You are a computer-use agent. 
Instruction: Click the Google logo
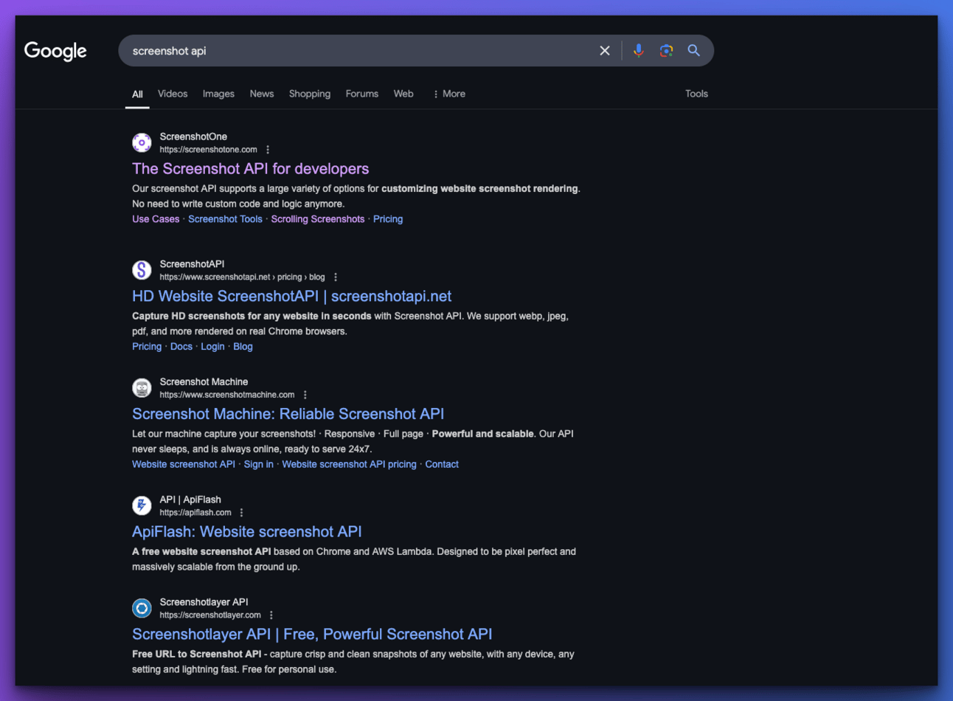(x=55, y=51)
